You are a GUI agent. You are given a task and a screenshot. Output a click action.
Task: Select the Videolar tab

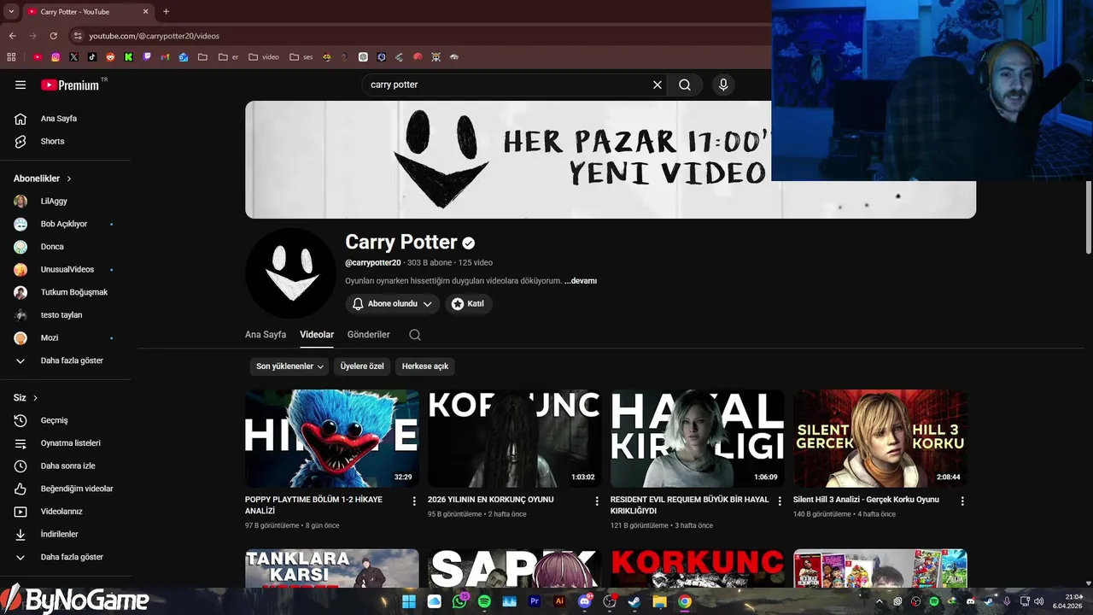pos(317,335)
